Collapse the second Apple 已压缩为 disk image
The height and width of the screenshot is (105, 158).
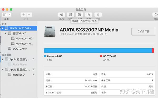coord(3,69)
